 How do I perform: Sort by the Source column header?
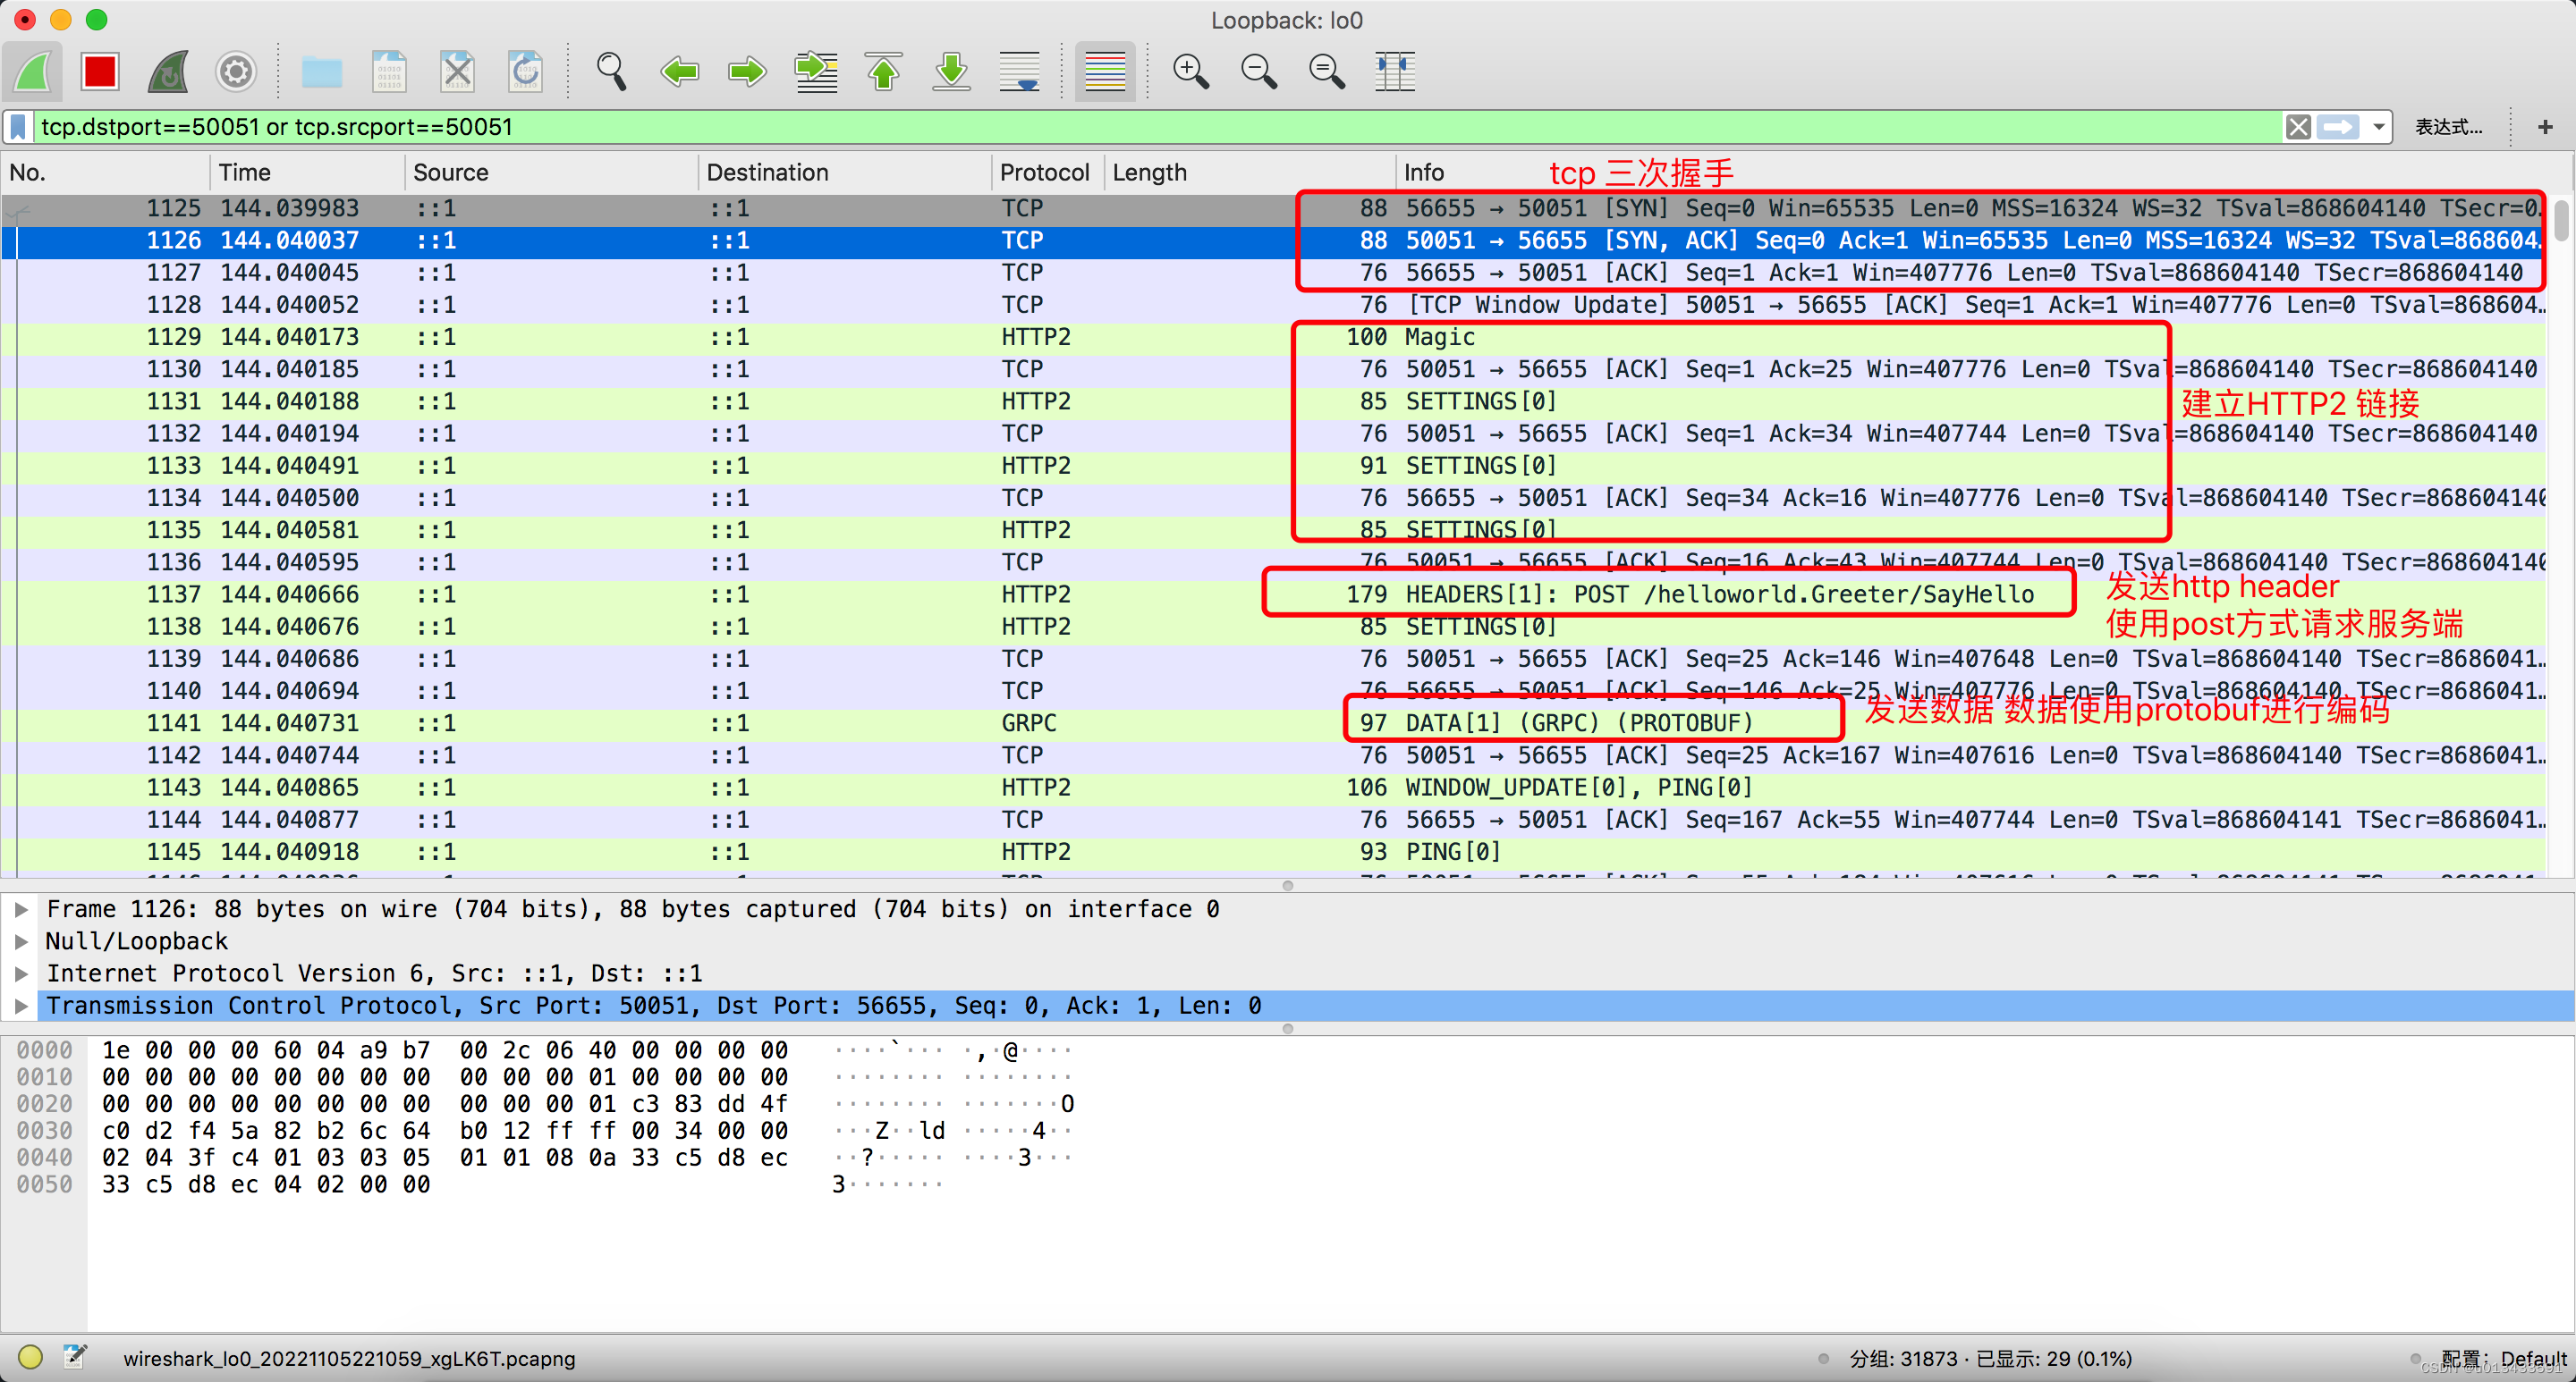(550, 173)
